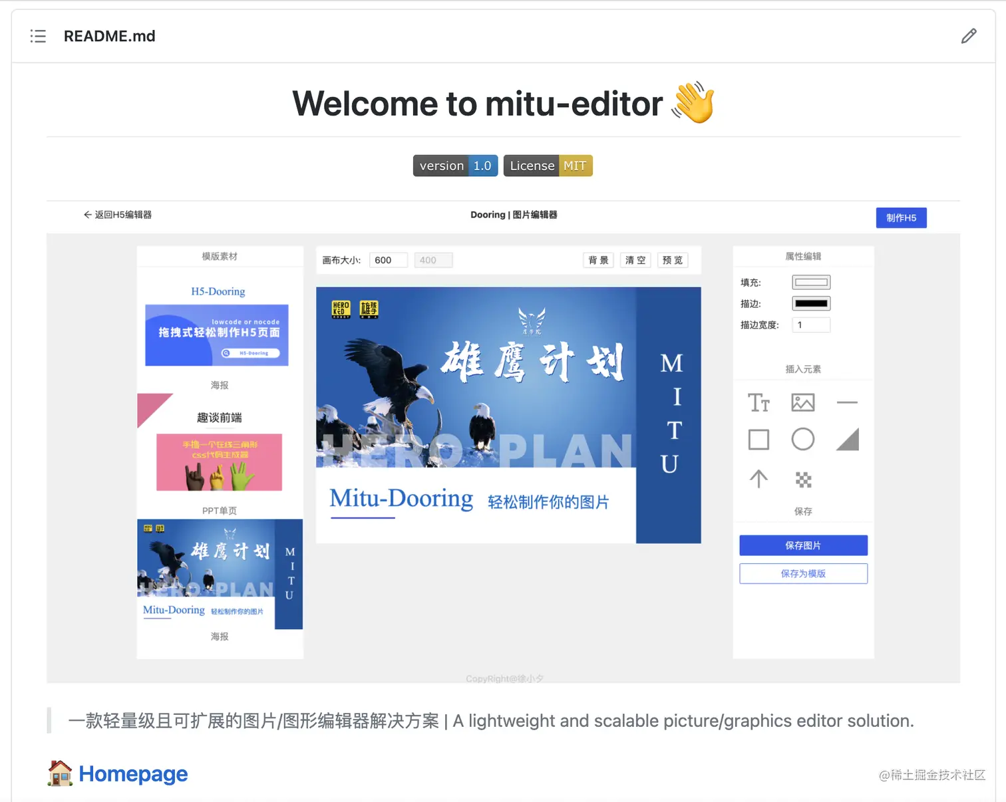Screen dimensions: 1006x802
Task: Insert a rectangle shape element
Action: pyautogui.click(x=758, y=440)
